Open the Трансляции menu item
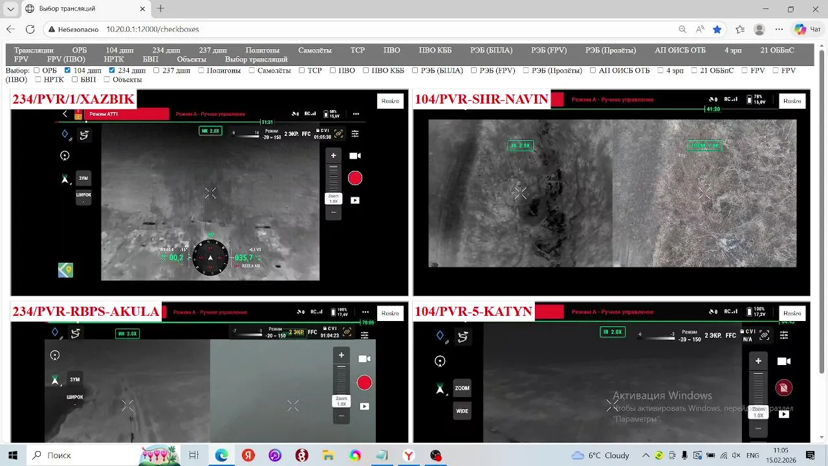This screenshot has height=466, width=828. click(x=34, y=50)
